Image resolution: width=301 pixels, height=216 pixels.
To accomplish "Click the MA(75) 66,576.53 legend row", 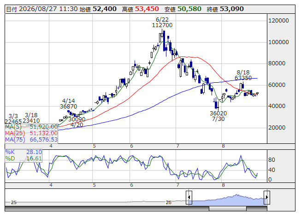I will point(31,140).
